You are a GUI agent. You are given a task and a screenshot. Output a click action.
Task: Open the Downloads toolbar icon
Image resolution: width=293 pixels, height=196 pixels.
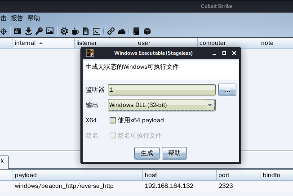click(28, 31)
